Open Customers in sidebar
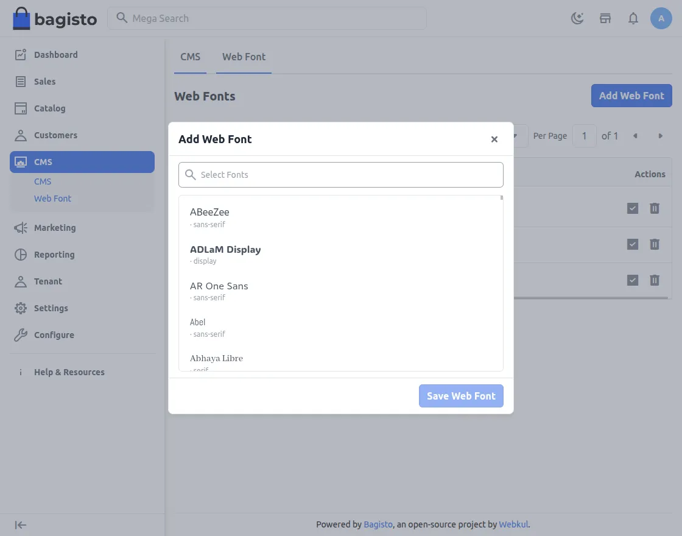Image resolution: width=682 pixels, height=536 pixels. pos(82,135)
